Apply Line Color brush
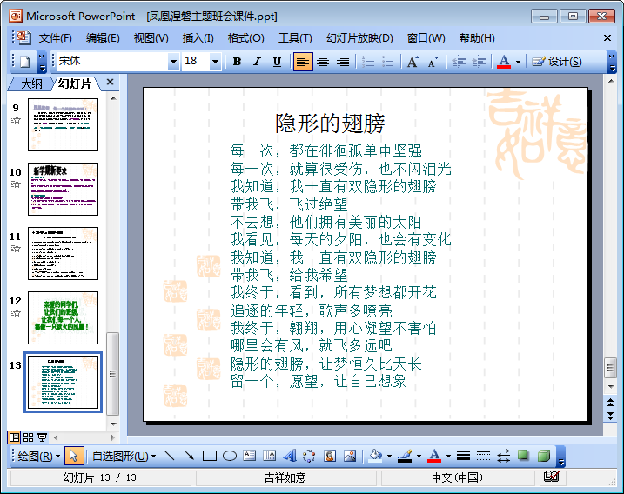The width and height of the screenshot is (624, 494). coord(406,456)
